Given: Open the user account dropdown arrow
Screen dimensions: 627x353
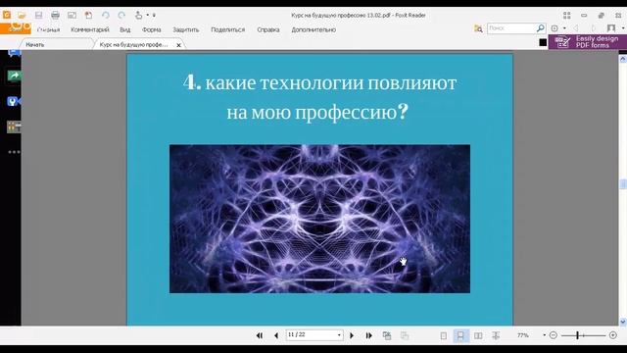Looking at the screenshot, I should click(623, 28).
